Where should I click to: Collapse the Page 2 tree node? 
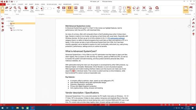(7, 26)
